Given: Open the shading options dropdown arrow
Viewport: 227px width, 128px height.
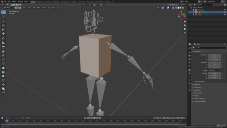Looking at the screenshot, I should pyautogui.click(x=185, y=8).
